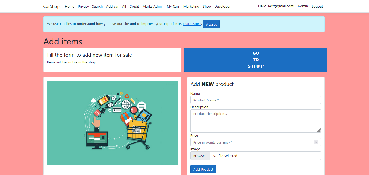
Task: Click the CarShop brand logo
Action: [x=51, y=6]
